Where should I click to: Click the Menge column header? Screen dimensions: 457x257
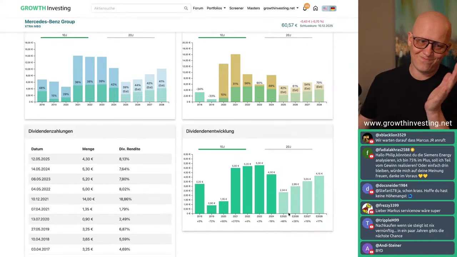click(88, 149)
